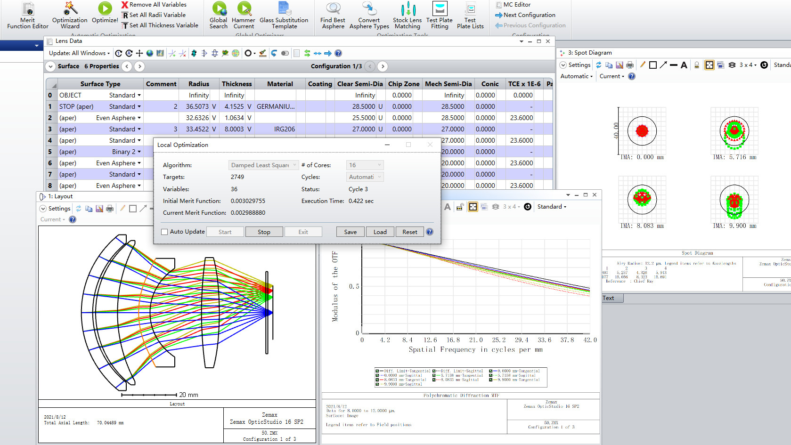The image size is (791, 445).
Task: Select the Conic column header
Action: tap(489, 84)
